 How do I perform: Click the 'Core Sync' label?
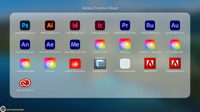[x=50, y=71]
